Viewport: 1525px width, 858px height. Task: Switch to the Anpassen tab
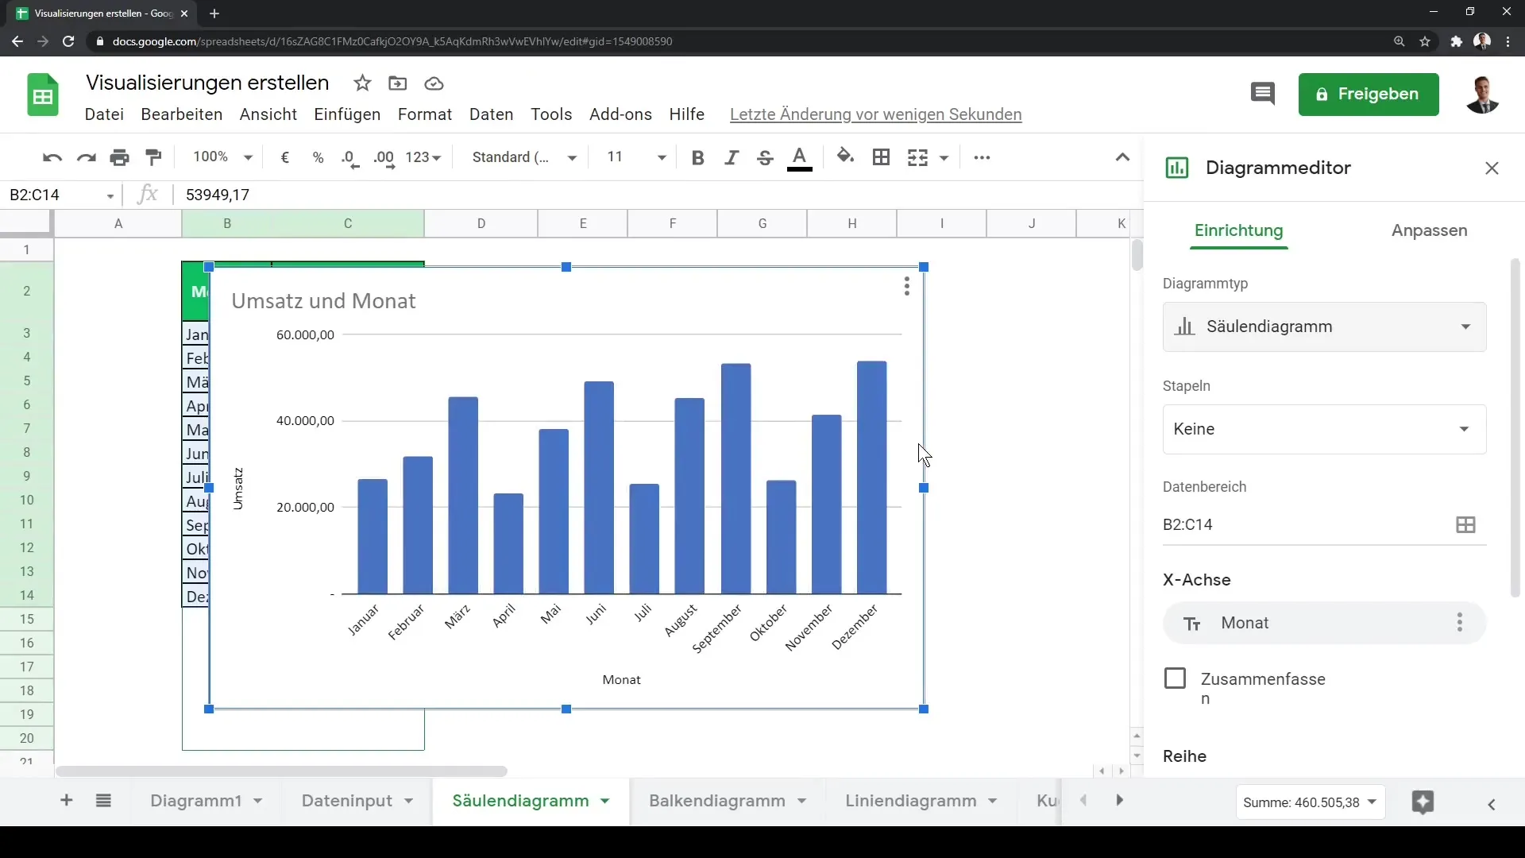1429,230
